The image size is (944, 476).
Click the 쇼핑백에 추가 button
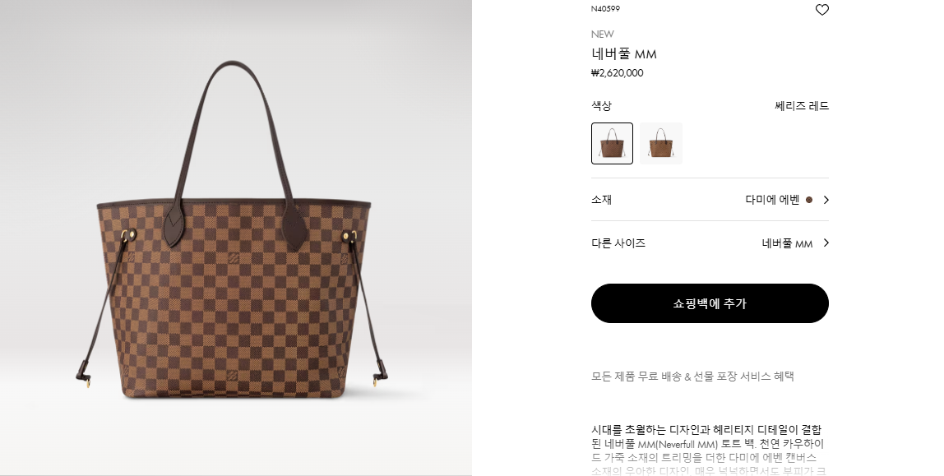pyautogui.click(x=710, y=303)
